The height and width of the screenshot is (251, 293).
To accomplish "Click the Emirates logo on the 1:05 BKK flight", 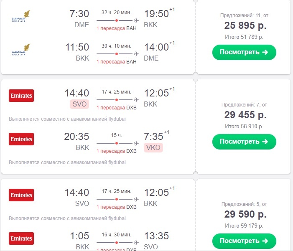I will click(21, 238).
